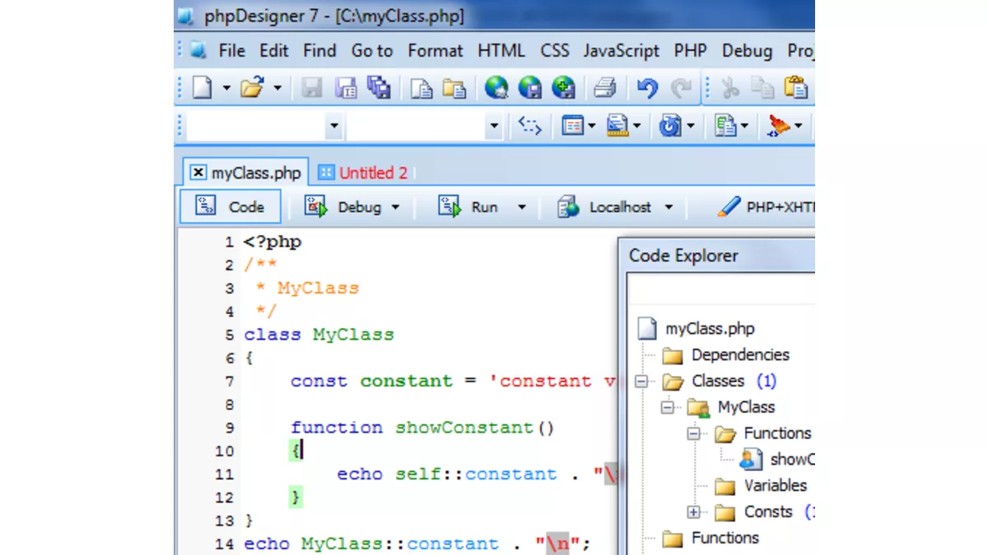The image size is (988, 555).
Task: Select the code tag tool on the toolbar
Action: pos(529,125)
